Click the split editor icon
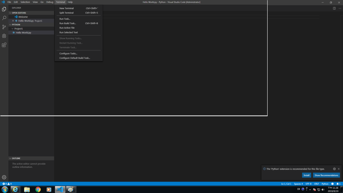Image resolution: width=343 pixels, height=193 pixels. pyautogui.click(x=334, y=8)
